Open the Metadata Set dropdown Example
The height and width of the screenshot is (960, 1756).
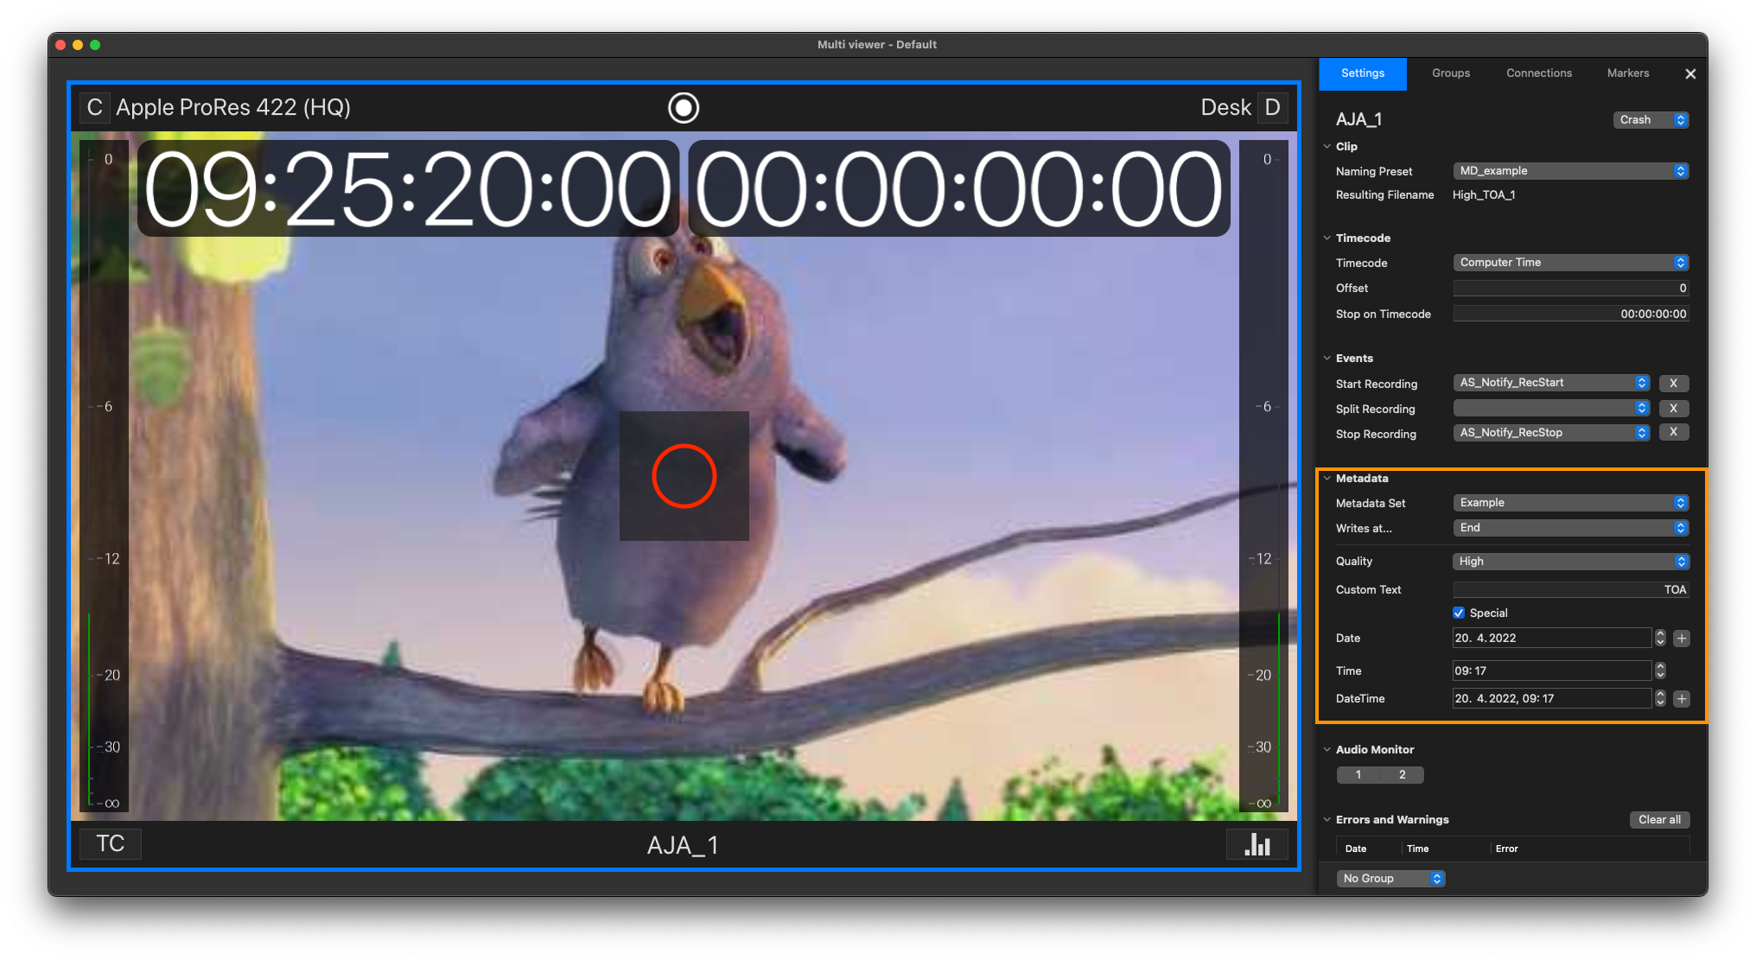coord(1570,503)
